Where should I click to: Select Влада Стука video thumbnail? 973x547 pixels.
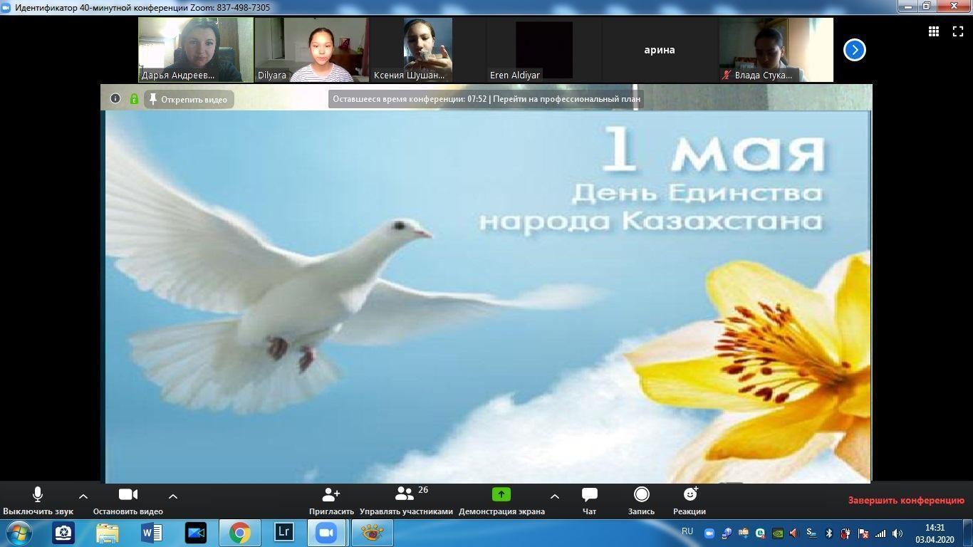point(776,50)
